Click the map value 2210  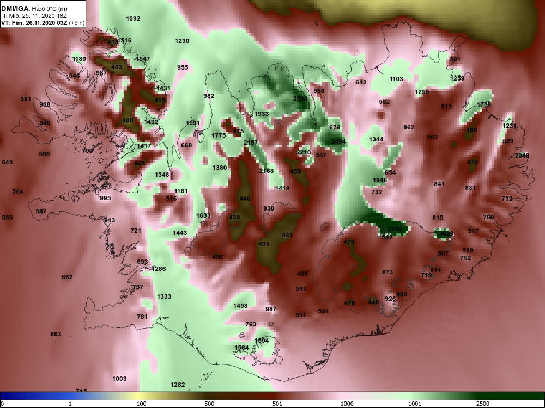tap(304, 152)
